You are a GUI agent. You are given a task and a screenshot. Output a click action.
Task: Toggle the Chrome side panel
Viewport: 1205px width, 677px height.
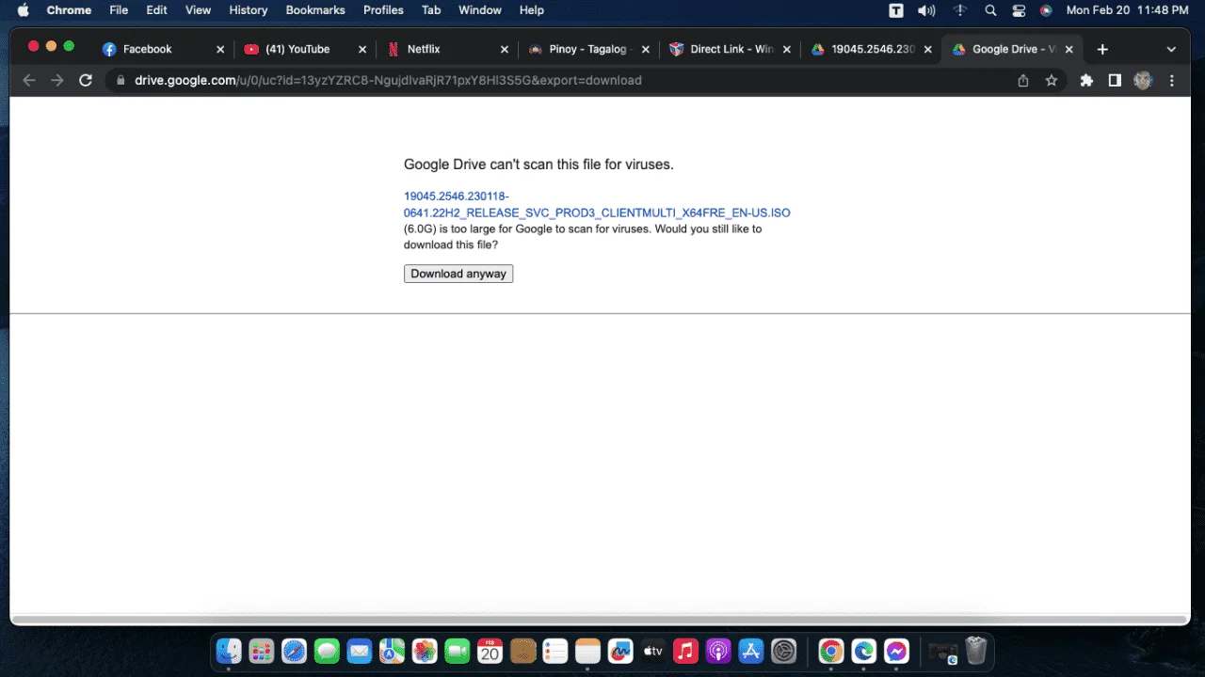(x=1115, y=81)
